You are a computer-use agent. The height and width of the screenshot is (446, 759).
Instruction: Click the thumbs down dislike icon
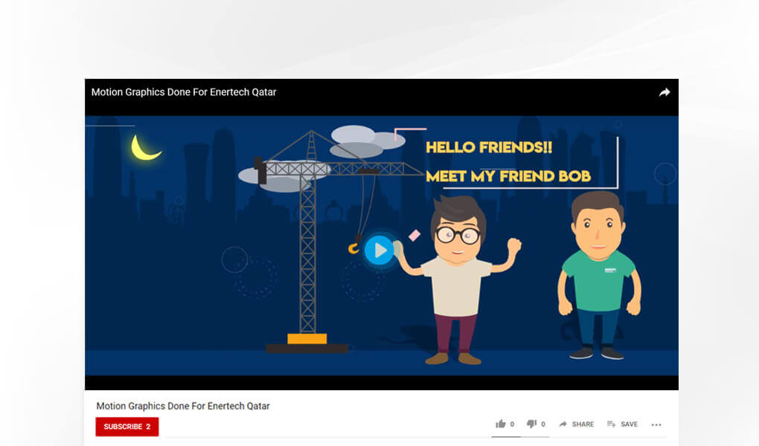click(x=531, y=424)
